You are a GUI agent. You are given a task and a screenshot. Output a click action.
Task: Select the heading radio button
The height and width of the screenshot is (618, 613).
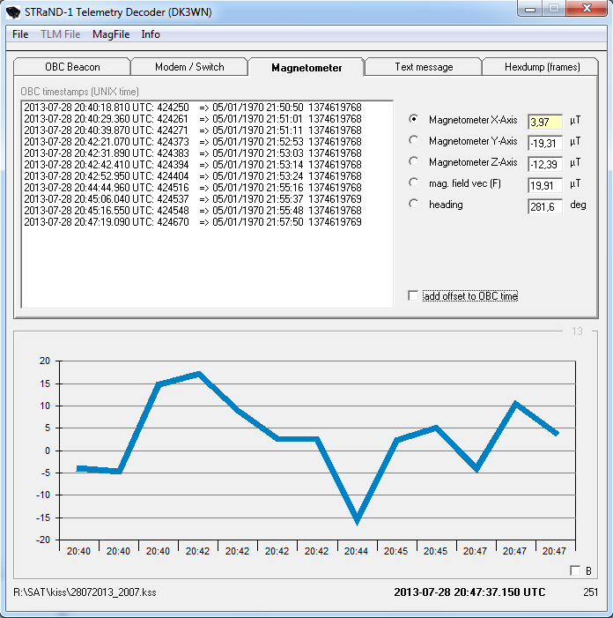(x=415, y=205)
